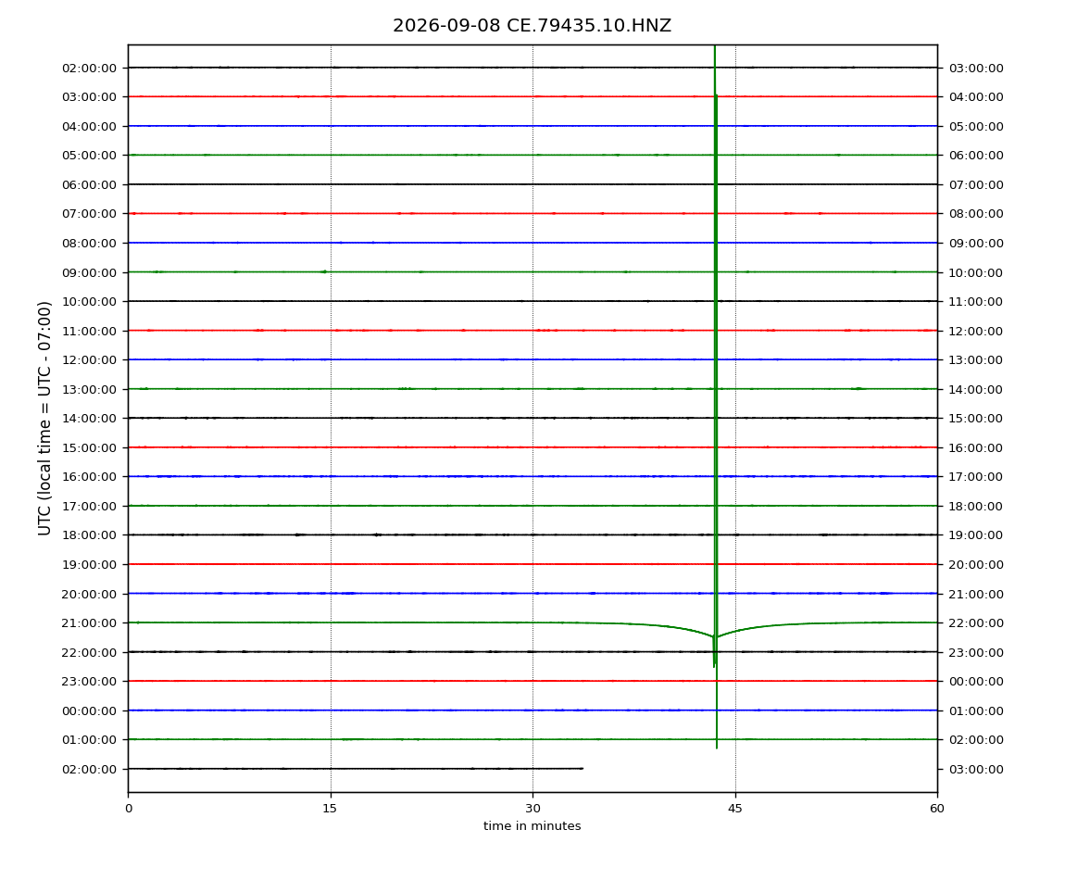The width and height of the screenshot is (1065, 880).
Task: Click the end of the last black trace
Action: [x=583, y=769]
